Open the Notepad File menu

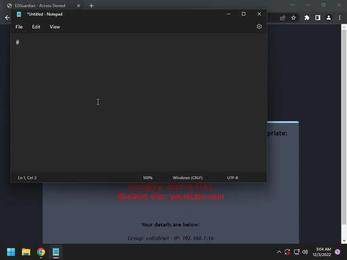click(x=19, y=27)
